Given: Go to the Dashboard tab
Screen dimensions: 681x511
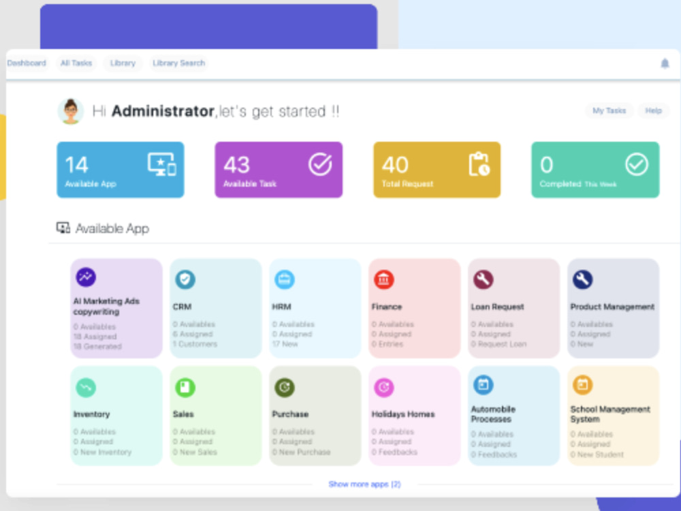Looking at the screenshot, I should coord(27,63).
